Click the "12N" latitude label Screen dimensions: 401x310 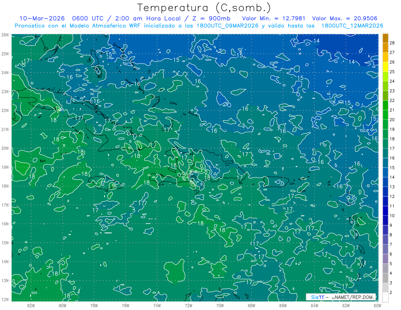coord(5,299)
